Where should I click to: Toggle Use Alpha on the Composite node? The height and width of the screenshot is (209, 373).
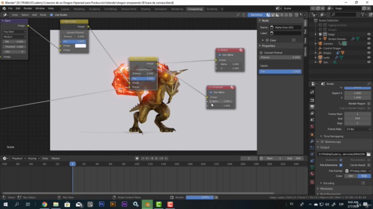click(x=211, y=92)
